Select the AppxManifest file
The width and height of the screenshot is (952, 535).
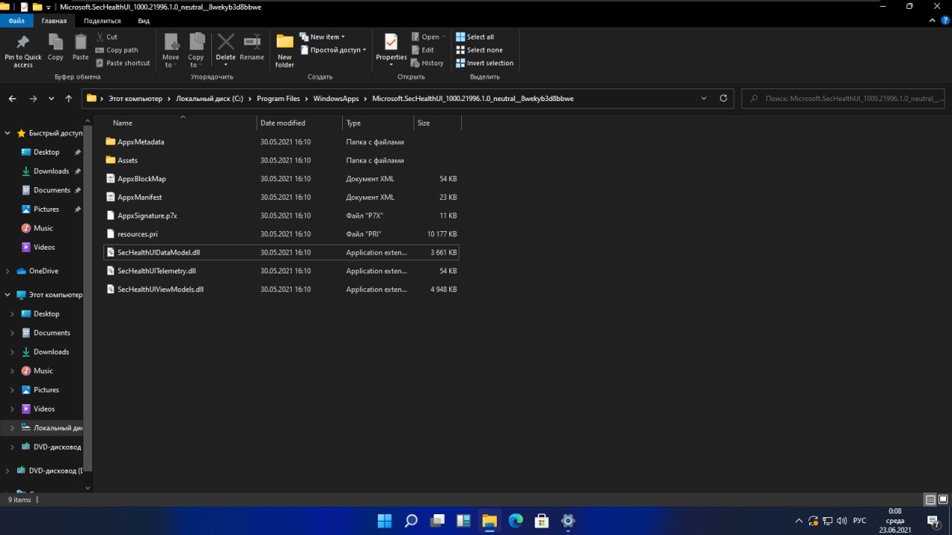click(139, 197)
